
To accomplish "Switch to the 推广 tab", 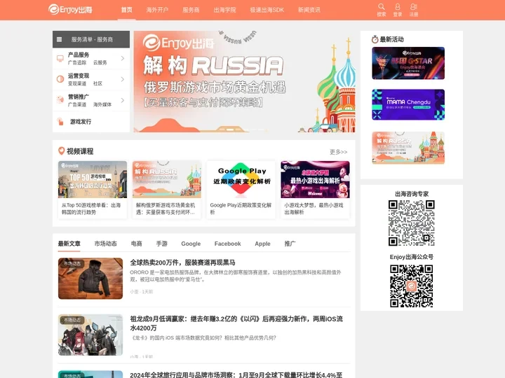I will click(290, 244).
